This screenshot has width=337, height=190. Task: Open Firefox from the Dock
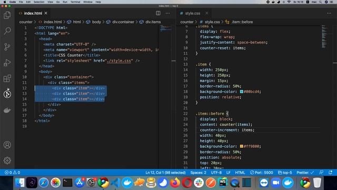[x=175, y=183]
